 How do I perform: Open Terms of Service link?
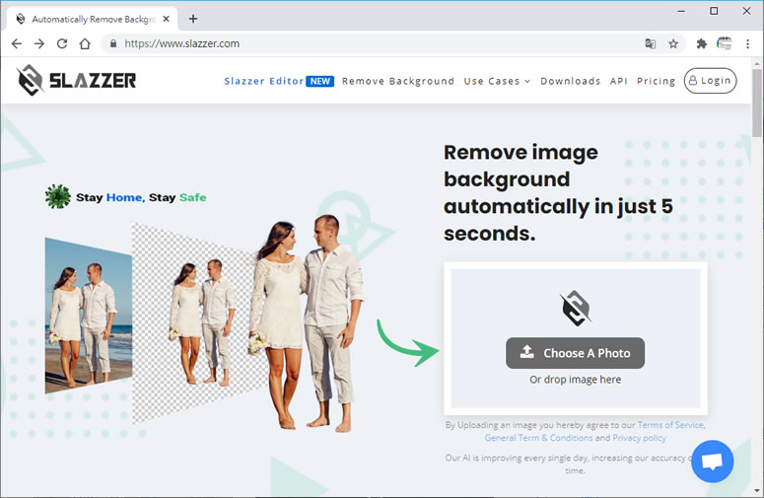click(670, 425)
